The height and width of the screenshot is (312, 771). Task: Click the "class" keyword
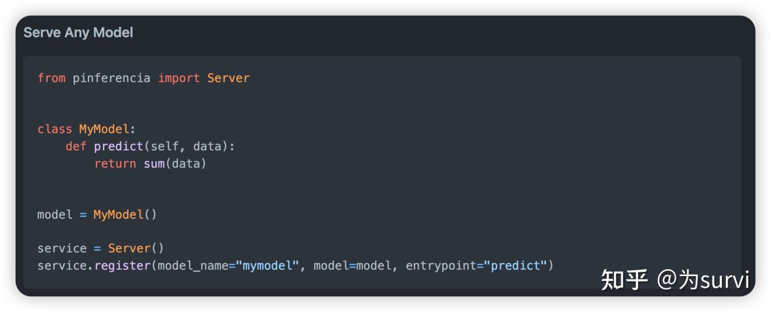[55, 129]
